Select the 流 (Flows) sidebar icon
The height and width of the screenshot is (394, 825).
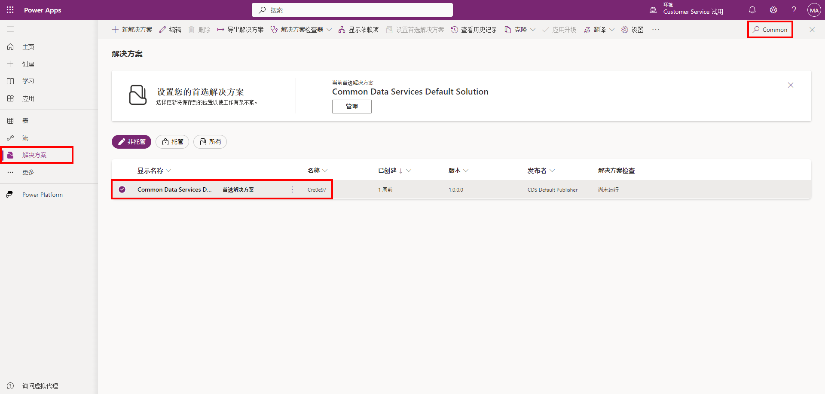pyautogui.click(x=10, y=137)
